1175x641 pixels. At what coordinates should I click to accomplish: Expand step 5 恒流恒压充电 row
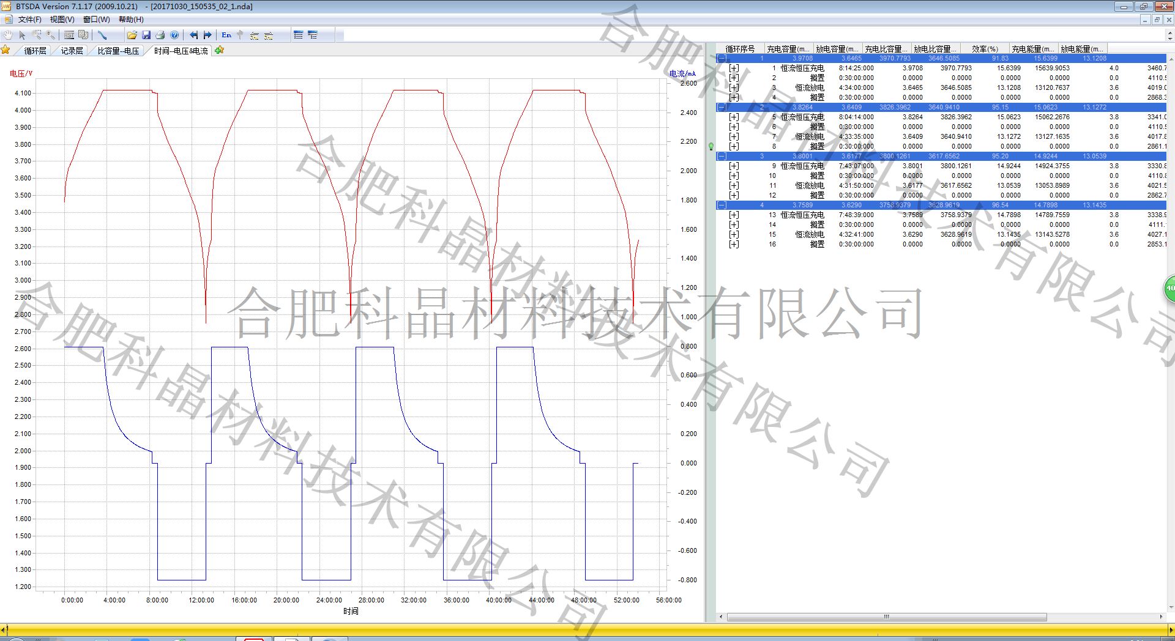[734, 117]
